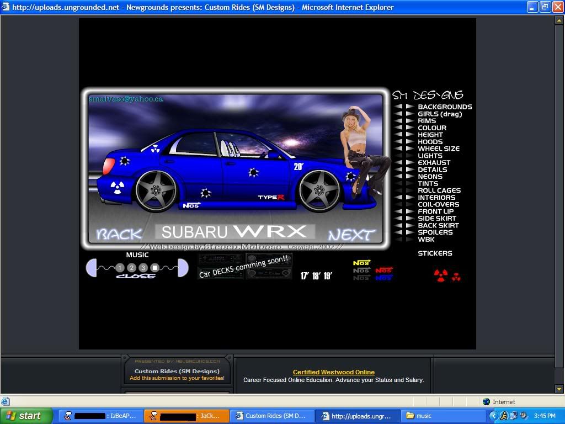Go to NEXT car

[351, 235]
